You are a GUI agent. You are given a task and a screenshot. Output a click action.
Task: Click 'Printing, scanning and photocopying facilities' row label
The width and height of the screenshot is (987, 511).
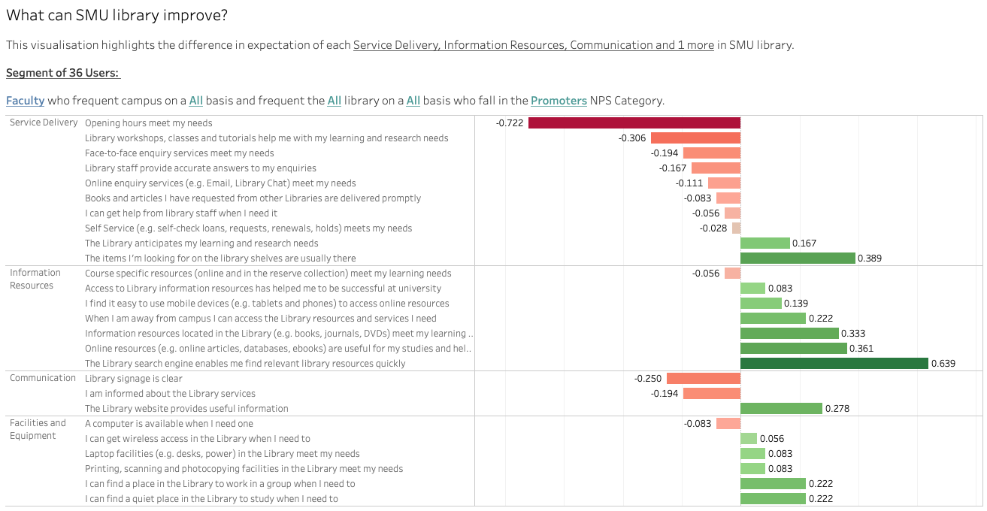pos(244,468)
